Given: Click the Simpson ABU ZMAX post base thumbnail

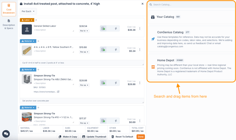Looking at the screenshot, I should pyautogui.click(x=27, y=79).
